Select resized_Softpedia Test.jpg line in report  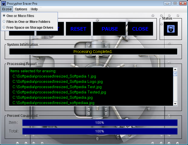pos(57,87)
